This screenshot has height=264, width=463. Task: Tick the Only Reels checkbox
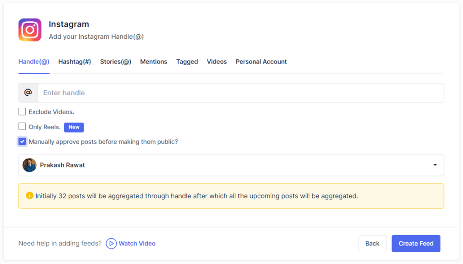22,127
